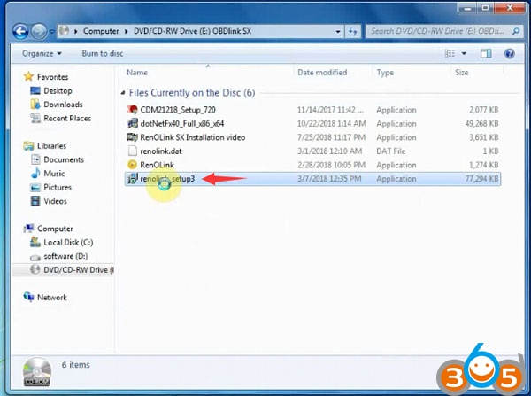The image size is (531, 396).
Task: Open the Organize dropdown menu
Action: click(x=41, y=53)
